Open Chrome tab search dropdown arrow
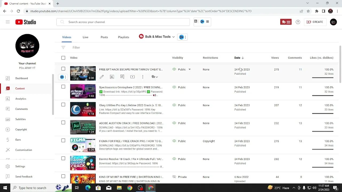Image resolution: width=342 pixels, height=192 pixels. coord(308,3)
